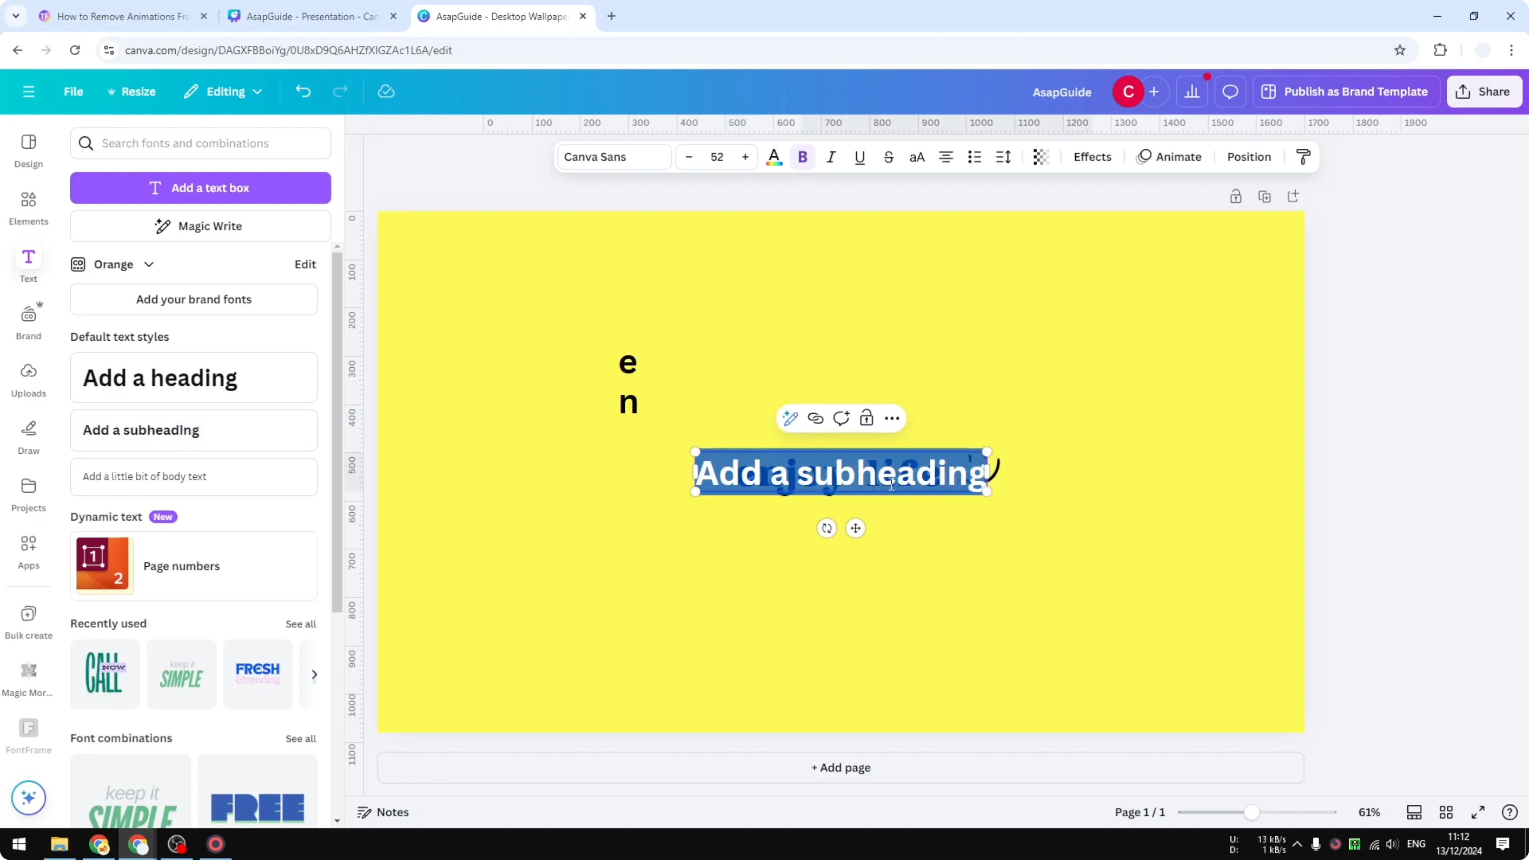Screen dimensions: 1529x860
Task: Toggle underline formatting on the text
Action: click(x=860, y=157)
